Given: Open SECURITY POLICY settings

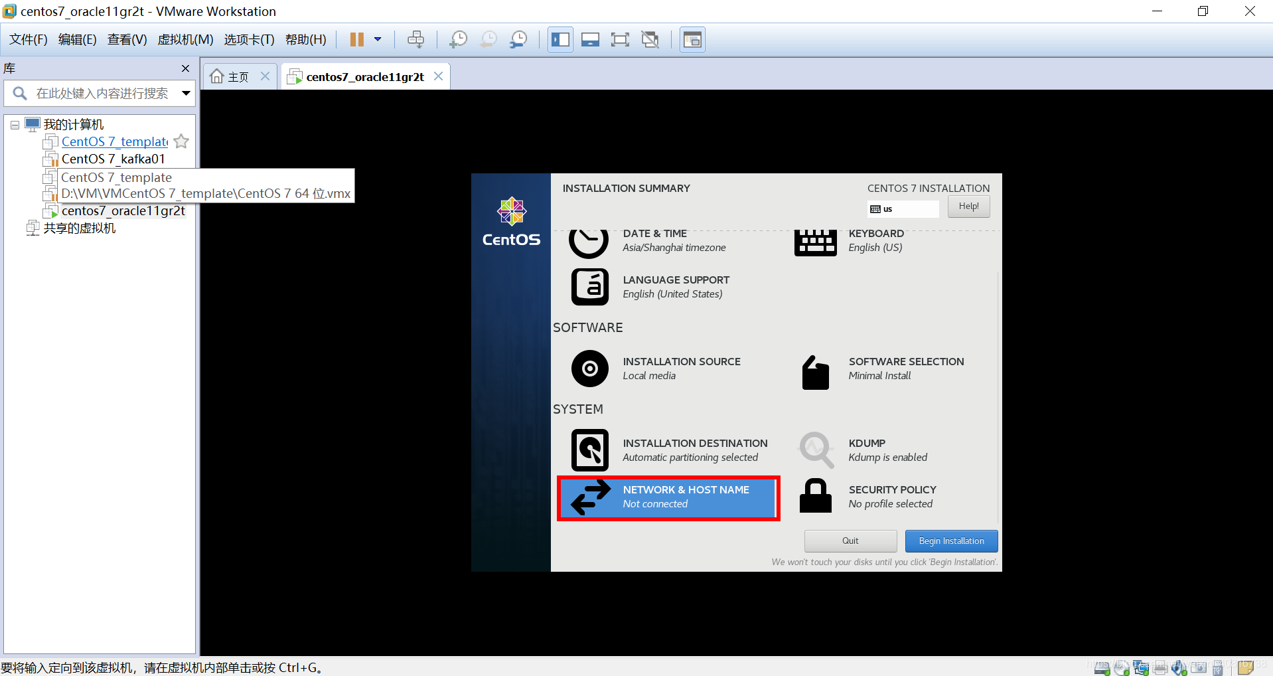Looking at the screenshot, I should click(868, 497).
